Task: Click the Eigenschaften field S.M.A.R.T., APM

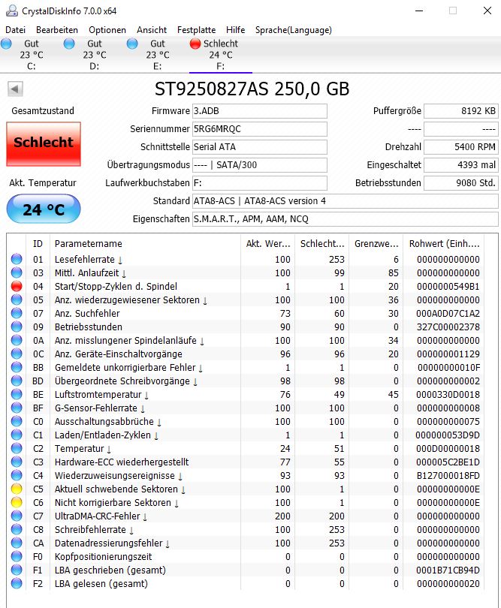Action: [x=346, y=219]
